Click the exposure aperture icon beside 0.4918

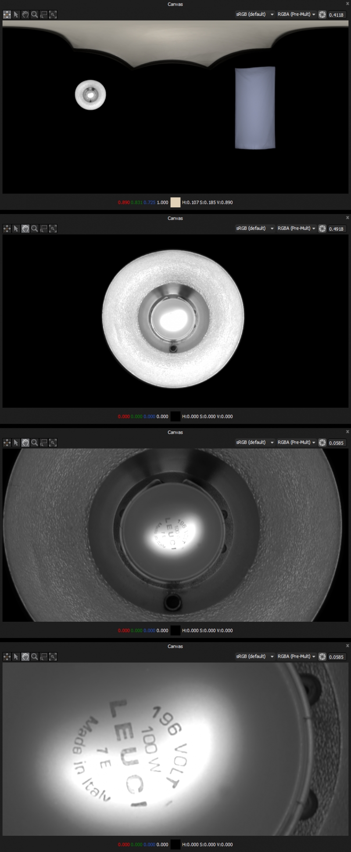tap(322, 228)
